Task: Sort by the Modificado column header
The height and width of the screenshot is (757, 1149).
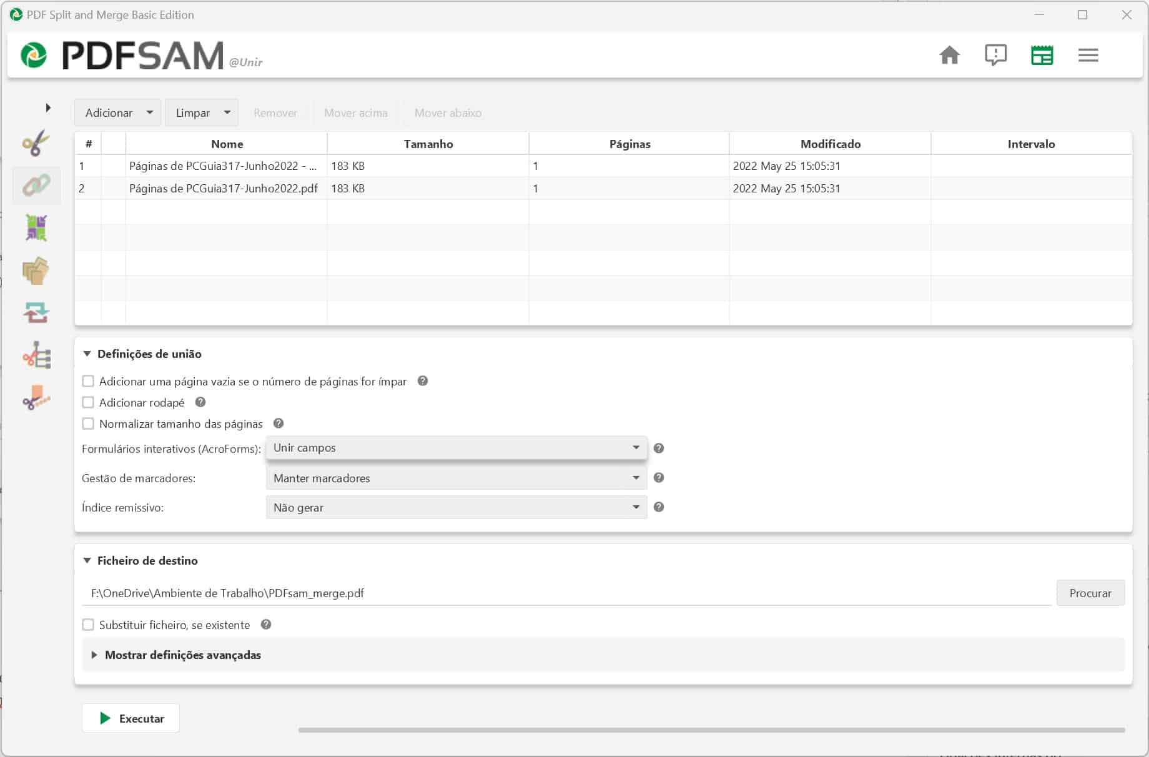Action: (831, 144)
